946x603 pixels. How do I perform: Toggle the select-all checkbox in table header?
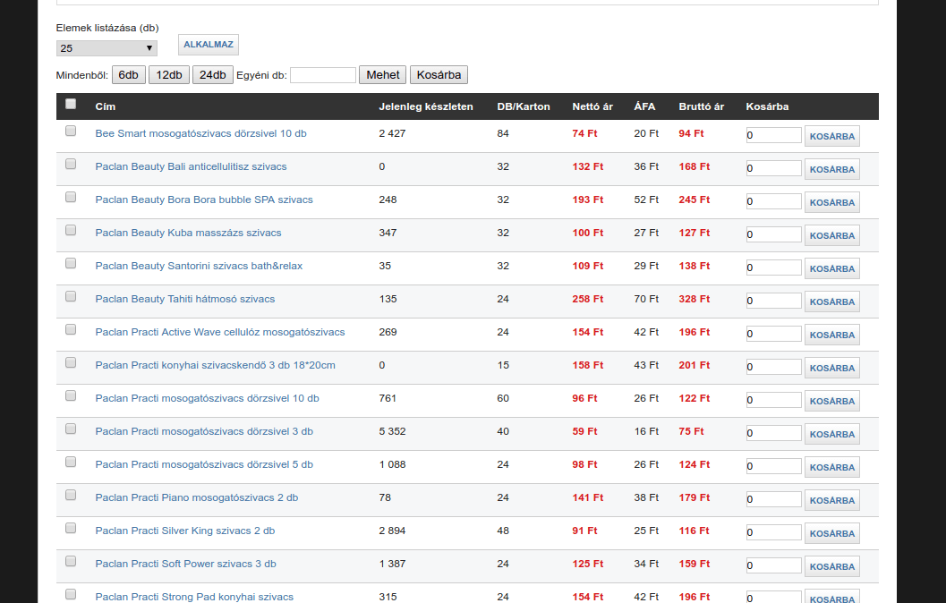(71, 104)
